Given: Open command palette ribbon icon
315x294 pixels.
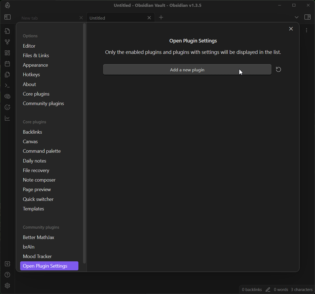Looking at the screenshot, I should coord(7,85).
